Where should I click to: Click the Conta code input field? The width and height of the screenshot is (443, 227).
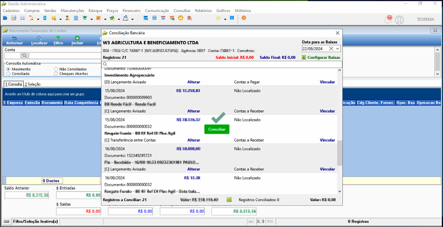(13, 55)
